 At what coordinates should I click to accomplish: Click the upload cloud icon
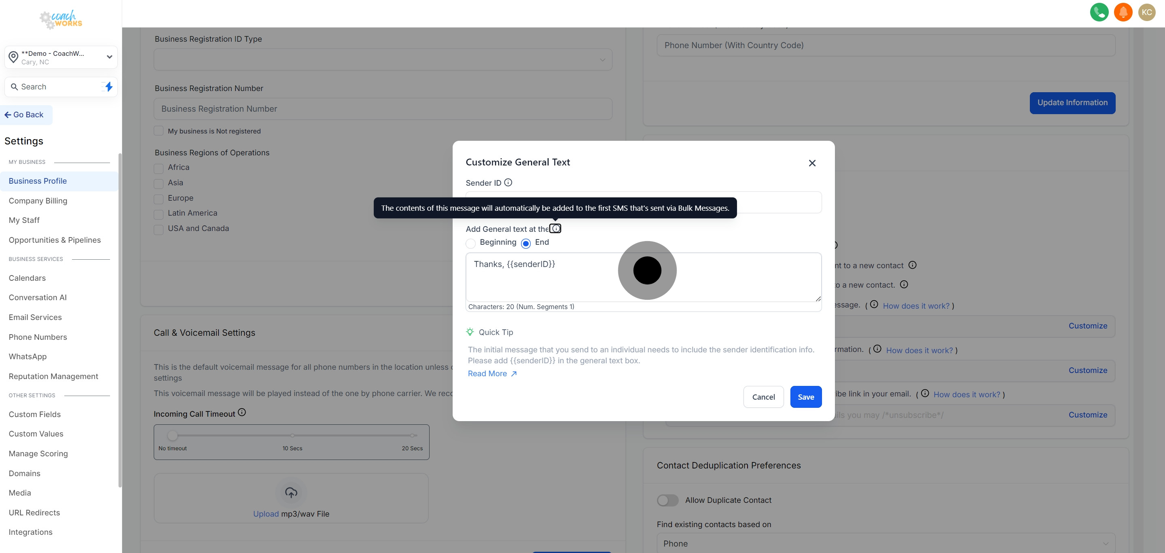[x=291, y=492]
